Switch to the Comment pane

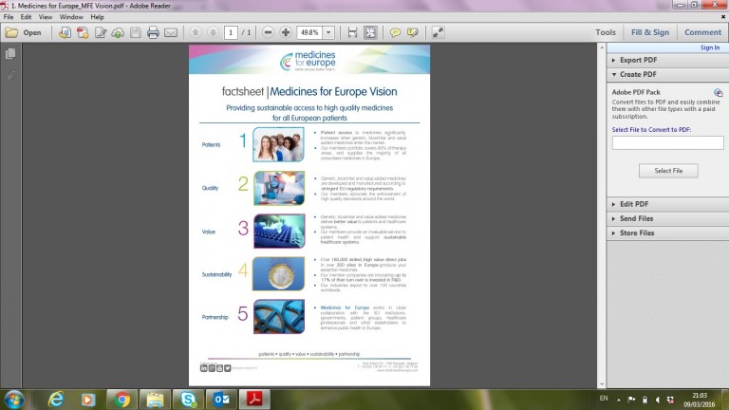point(702,32)
